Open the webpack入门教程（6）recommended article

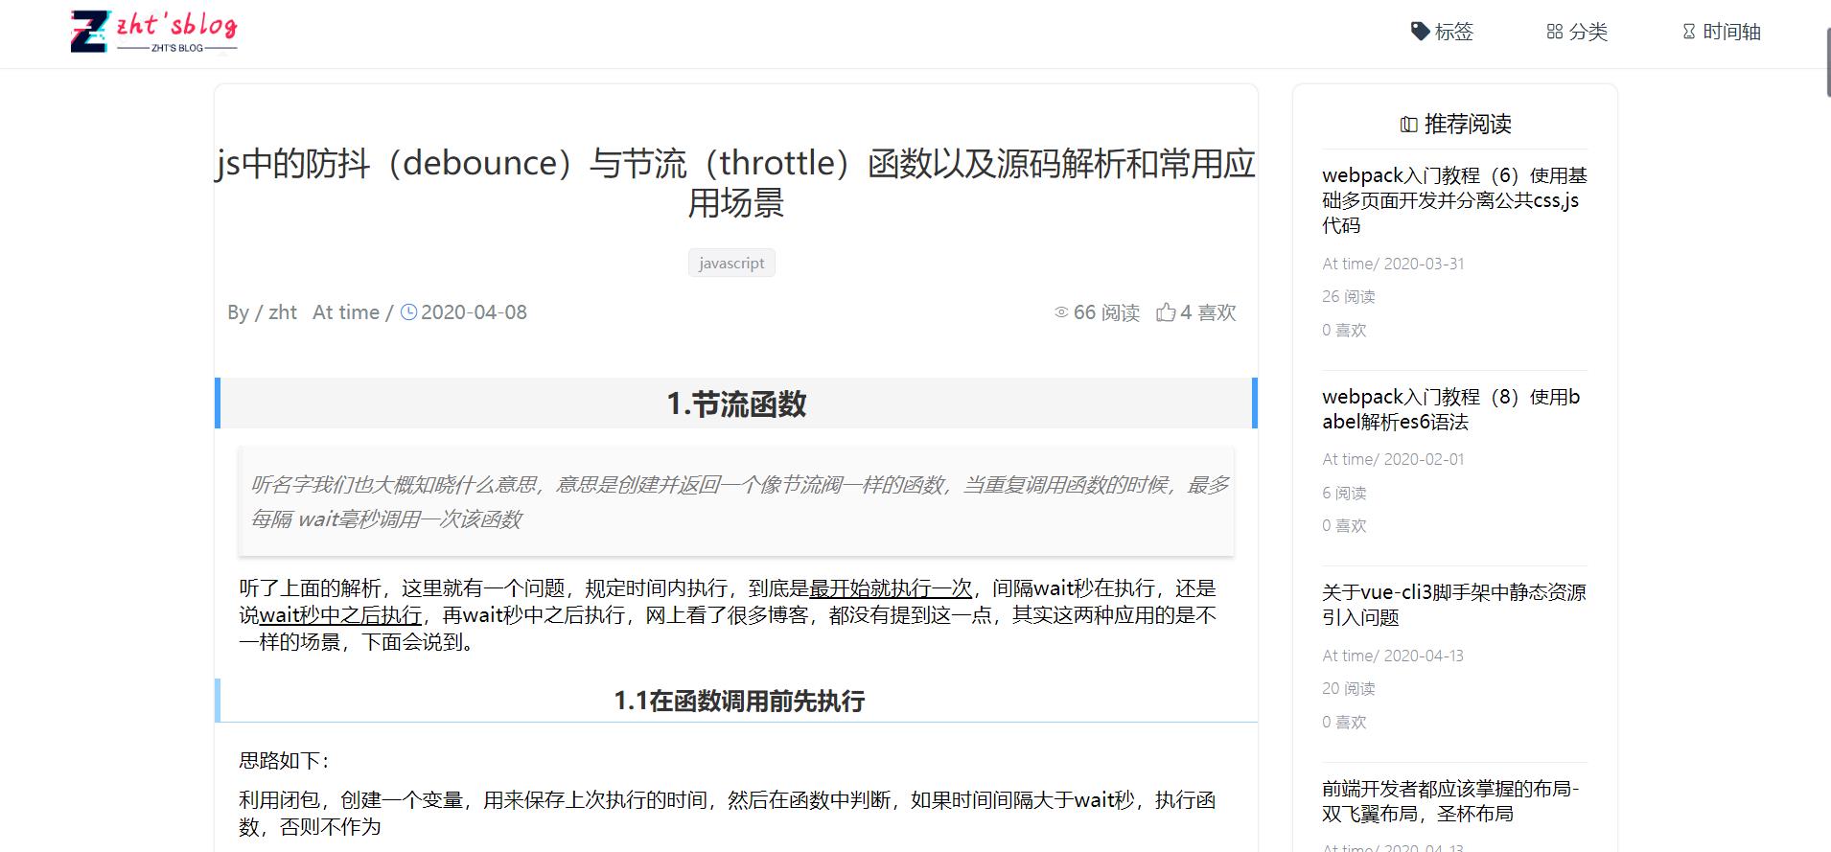(1454, 200)
